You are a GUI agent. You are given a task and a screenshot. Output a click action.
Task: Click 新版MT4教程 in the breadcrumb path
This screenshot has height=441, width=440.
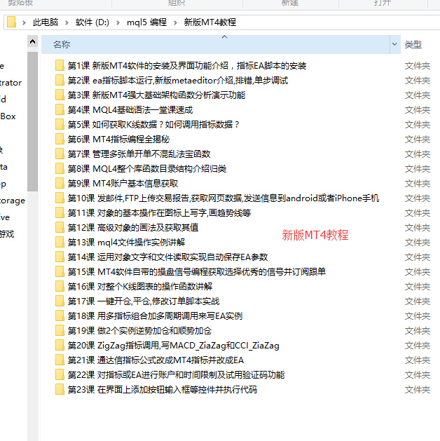pos(210,22)
